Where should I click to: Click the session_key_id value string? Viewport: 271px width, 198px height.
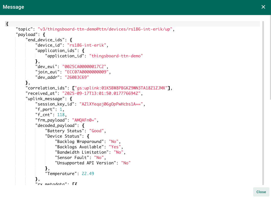click(112, 104)
